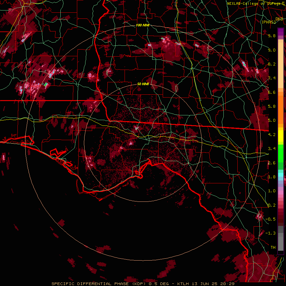The width and height of the screenshot is (286, 286).
Task: Click the '9.0' value on the color scale
Action: [x=272, y=50]
